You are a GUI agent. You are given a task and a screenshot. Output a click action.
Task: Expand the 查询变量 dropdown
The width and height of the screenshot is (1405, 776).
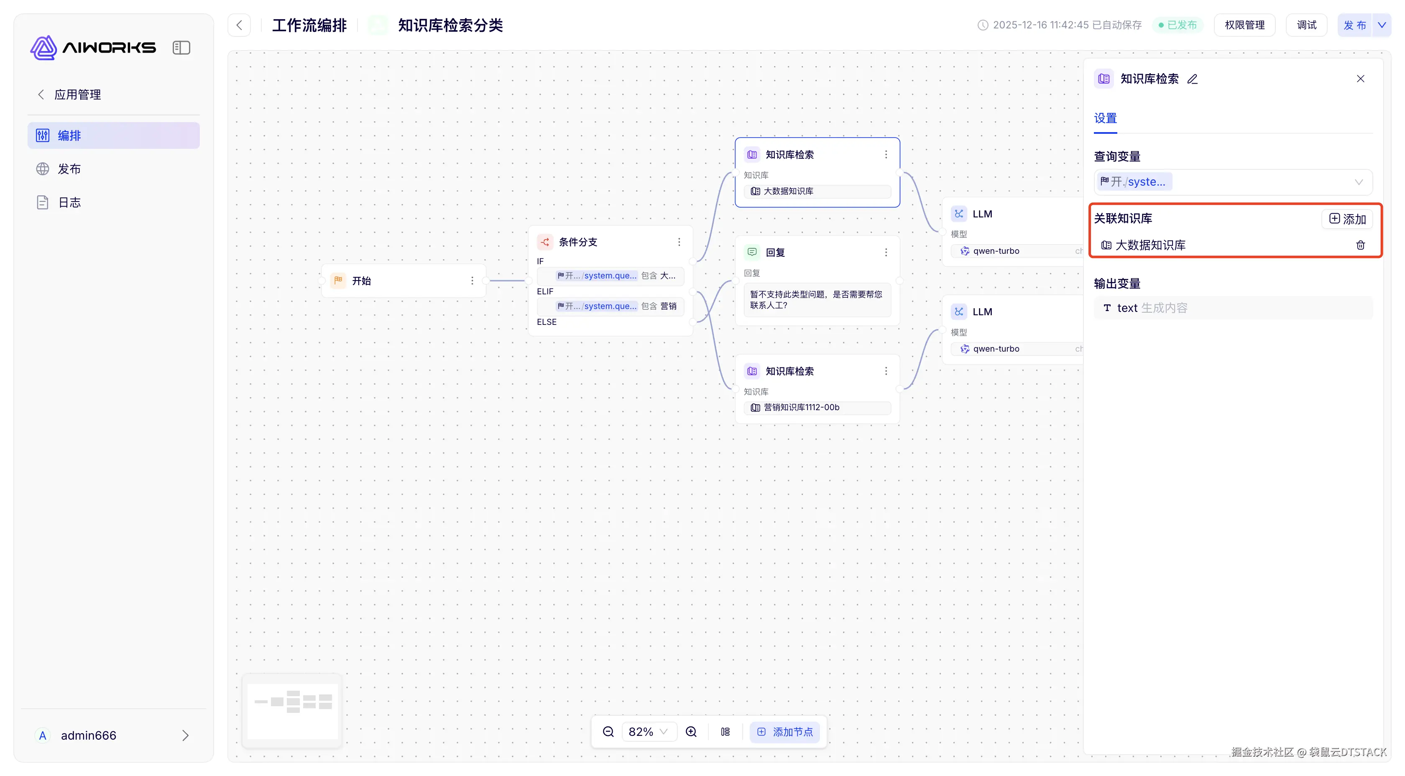click(1358, 182)
